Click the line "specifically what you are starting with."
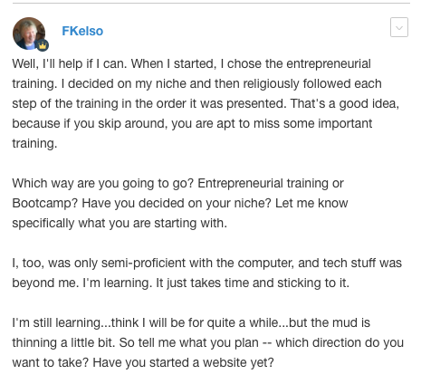Image resolution: width=421 pixels, height=384 pixels. (120, 223)
